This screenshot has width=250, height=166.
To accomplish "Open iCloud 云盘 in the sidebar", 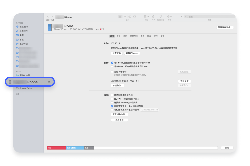I will pyautogui.click(x=23, y=75).
